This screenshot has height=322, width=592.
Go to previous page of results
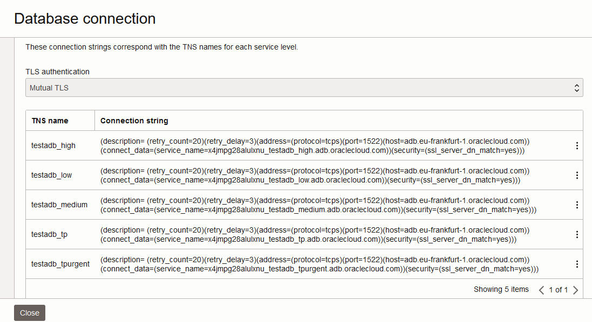pyautogui.click(x=541, y=290)
